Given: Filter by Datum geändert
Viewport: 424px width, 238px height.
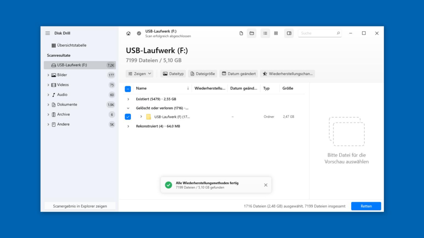Looking at the screenshot, I should (x=238, y=74).
